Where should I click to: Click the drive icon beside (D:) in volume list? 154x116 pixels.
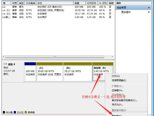(4, 14)
